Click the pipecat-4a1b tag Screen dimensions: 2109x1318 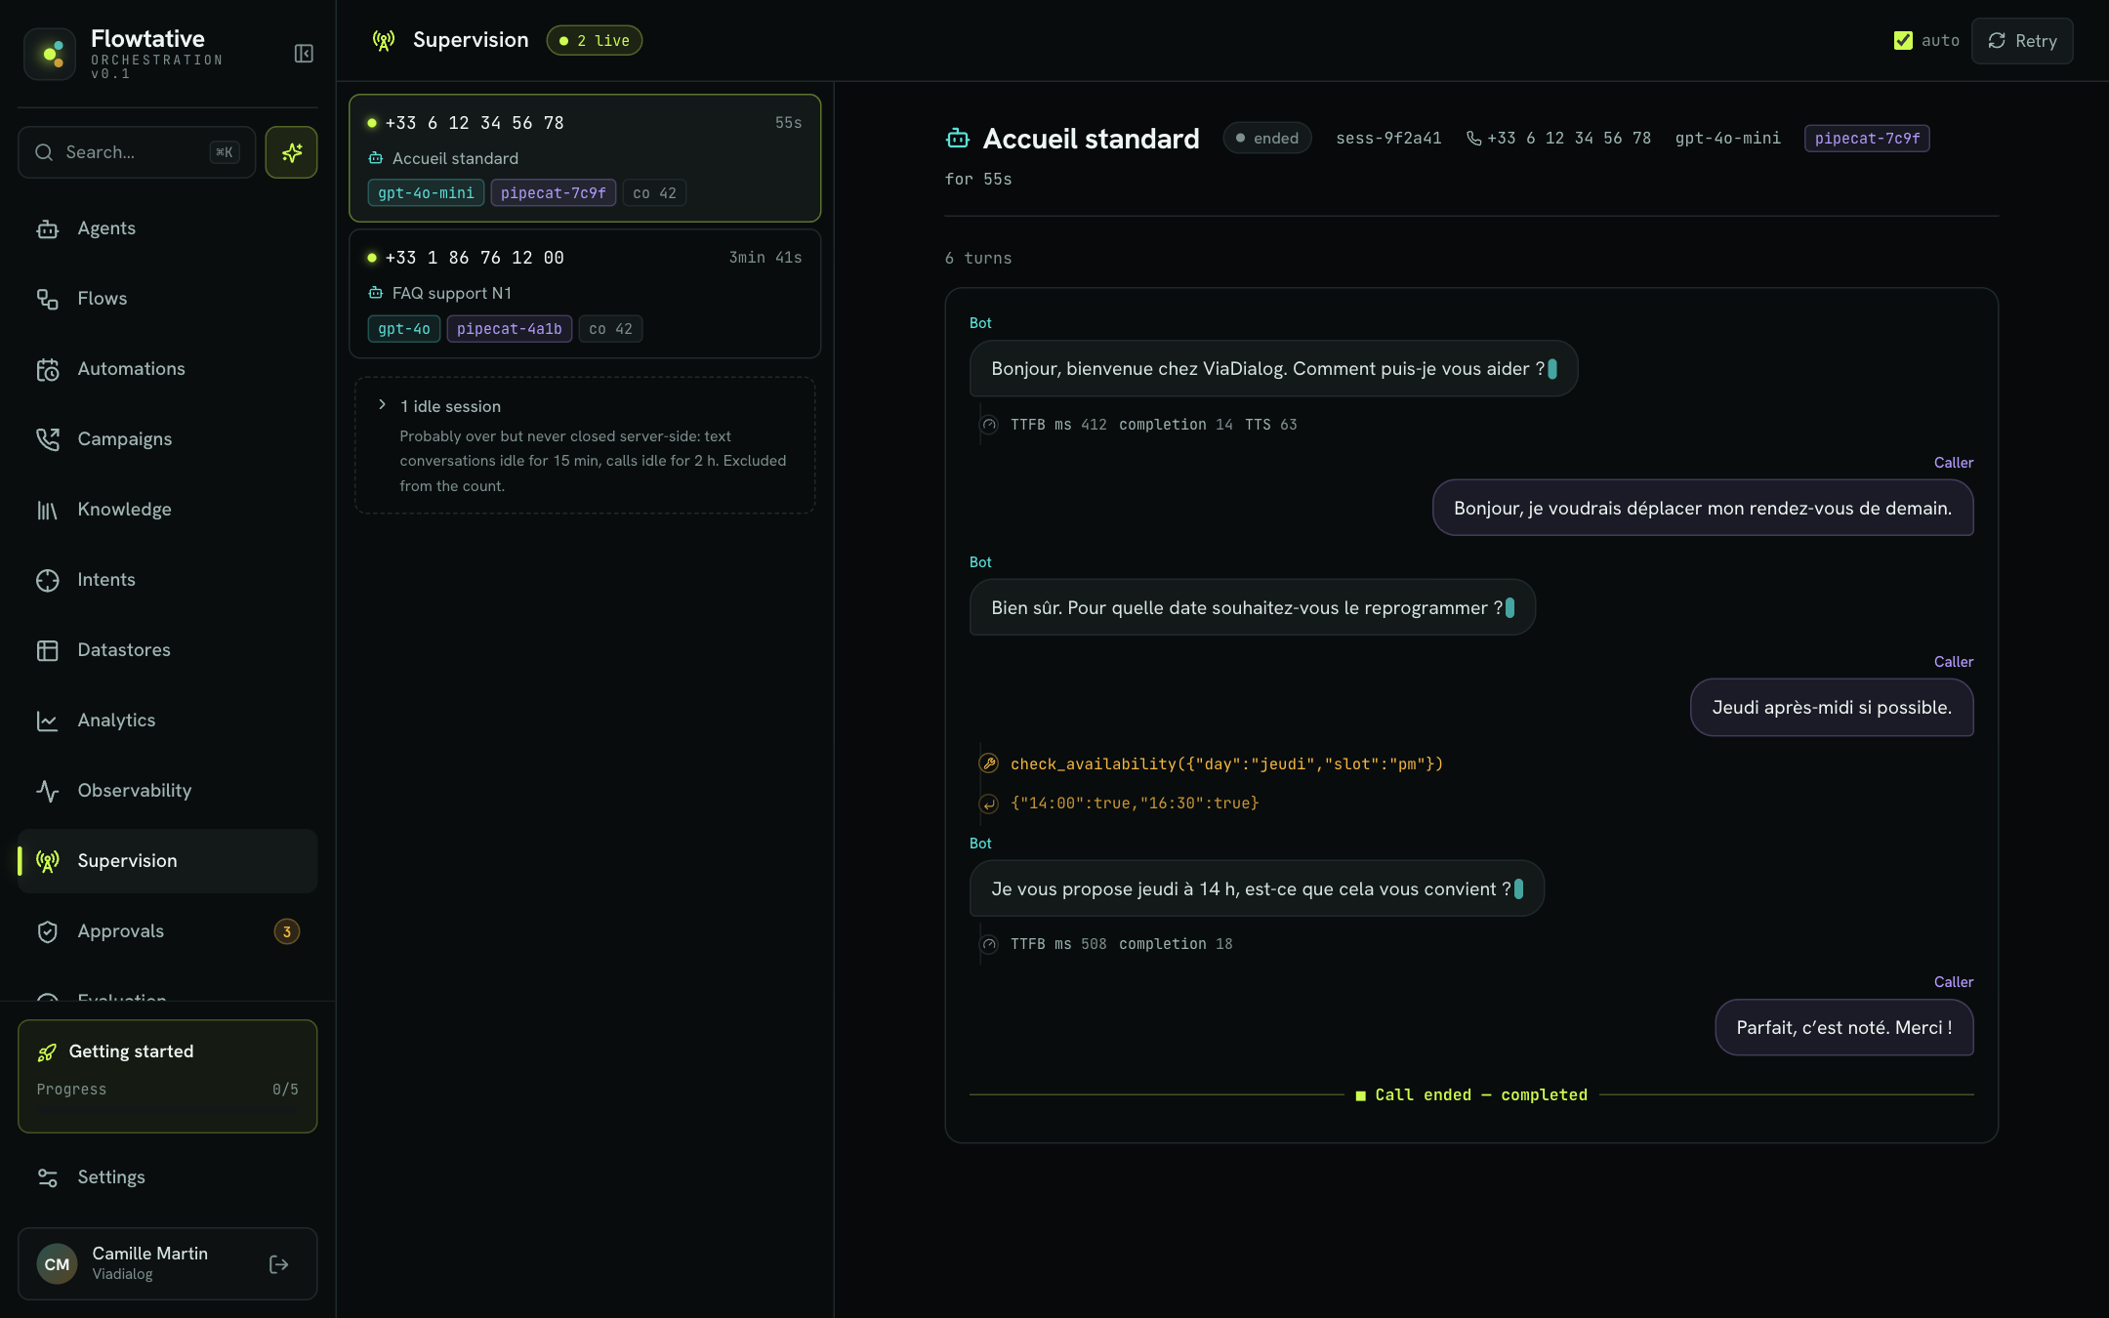click(x=509, y=329)
